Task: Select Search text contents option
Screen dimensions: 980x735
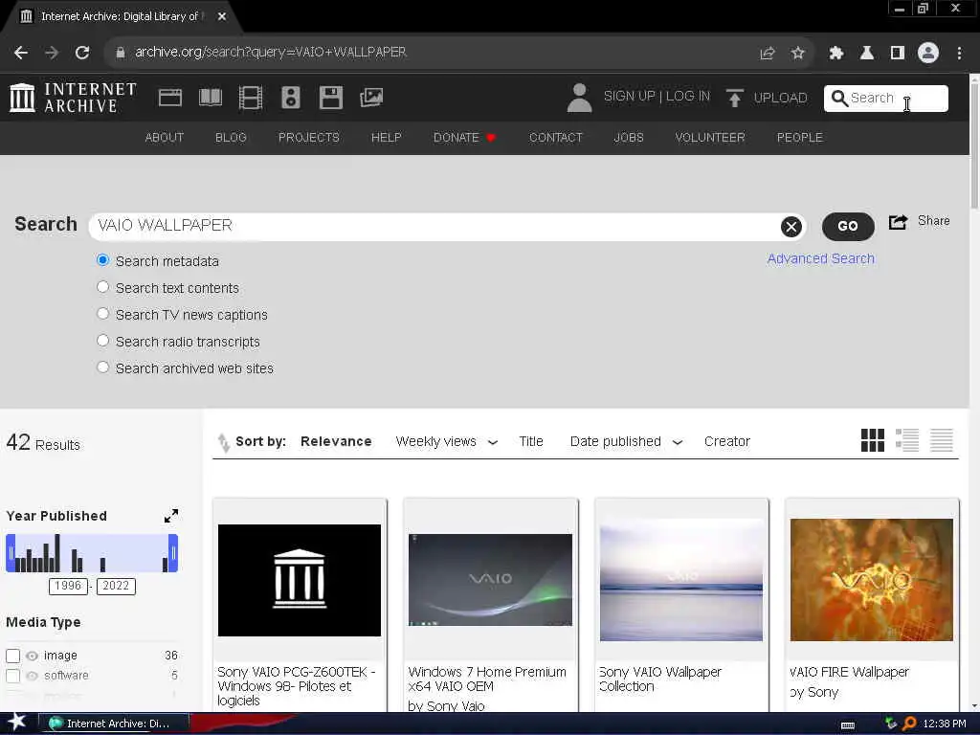Action: tap(102, 287)
